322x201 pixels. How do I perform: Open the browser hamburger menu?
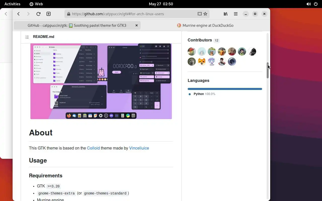(x=236, y=14)
